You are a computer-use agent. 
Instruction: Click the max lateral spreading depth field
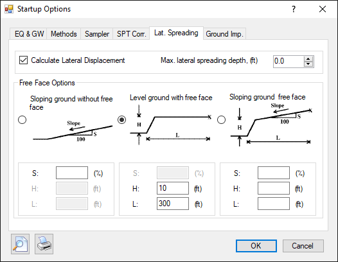289,62
